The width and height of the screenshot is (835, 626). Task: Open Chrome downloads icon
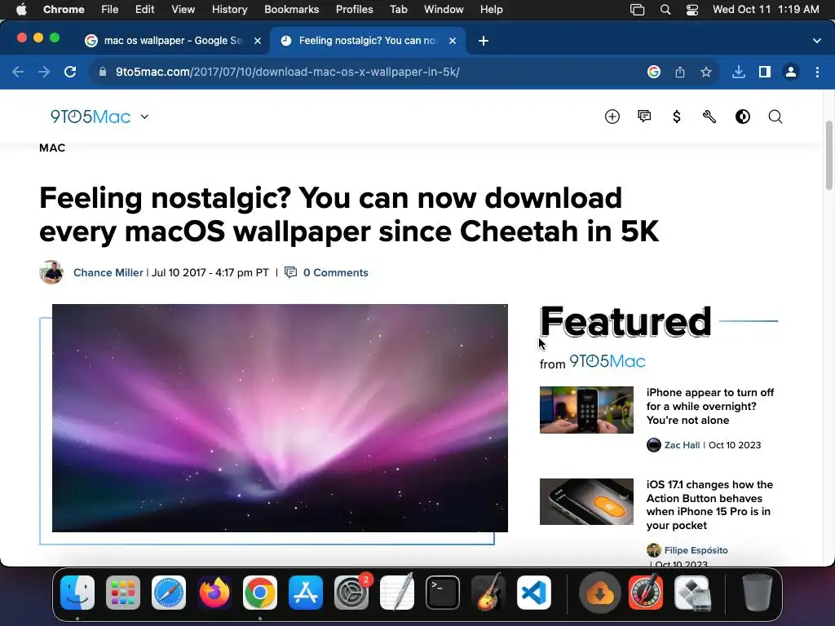coord(739,72)
